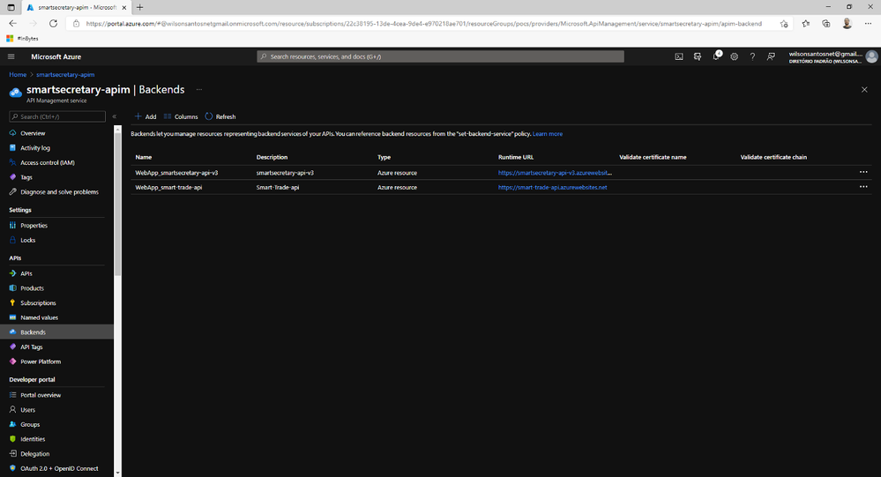Open the Directories and subscriptions filter icon

click(698, 56)
